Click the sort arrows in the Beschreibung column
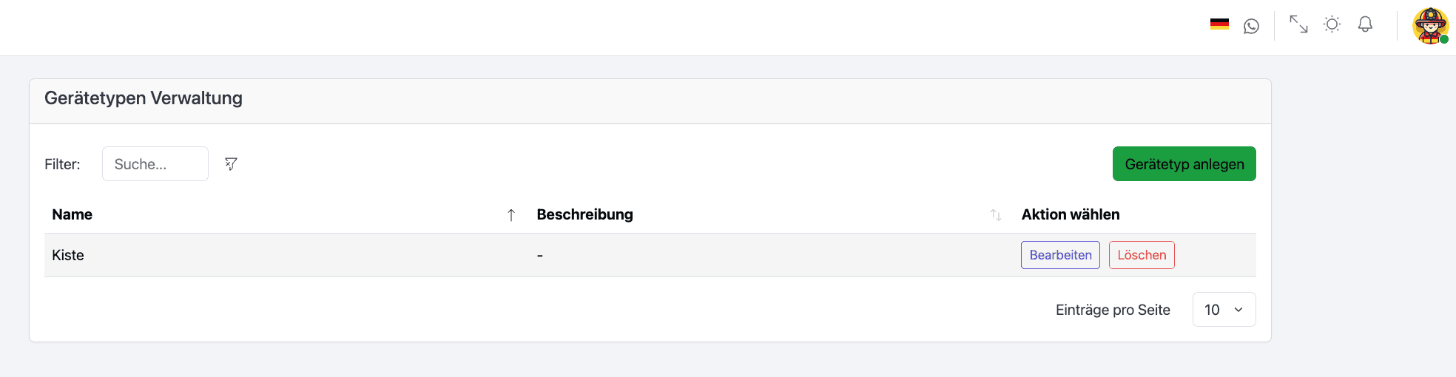Viewport: 1456px width, 377px height. pyautogui.click(x=996, y=215)
